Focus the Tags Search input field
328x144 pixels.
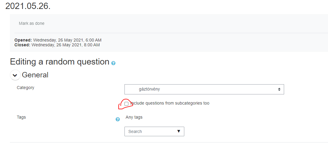point(154,131)
